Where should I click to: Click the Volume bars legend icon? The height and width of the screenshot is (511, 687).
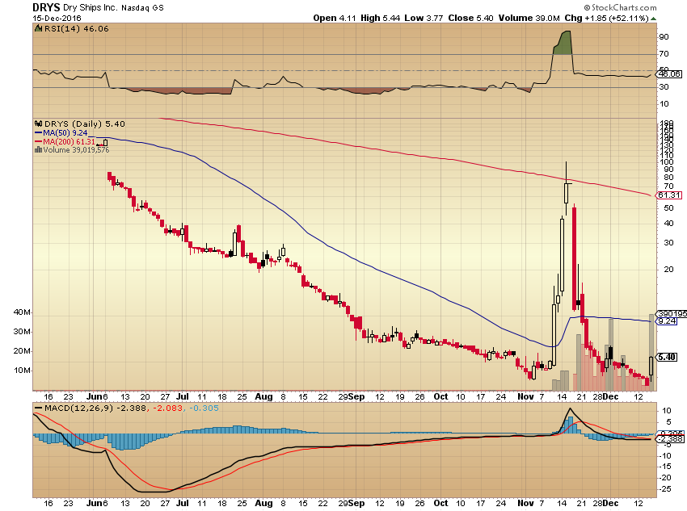click(38, 150)
